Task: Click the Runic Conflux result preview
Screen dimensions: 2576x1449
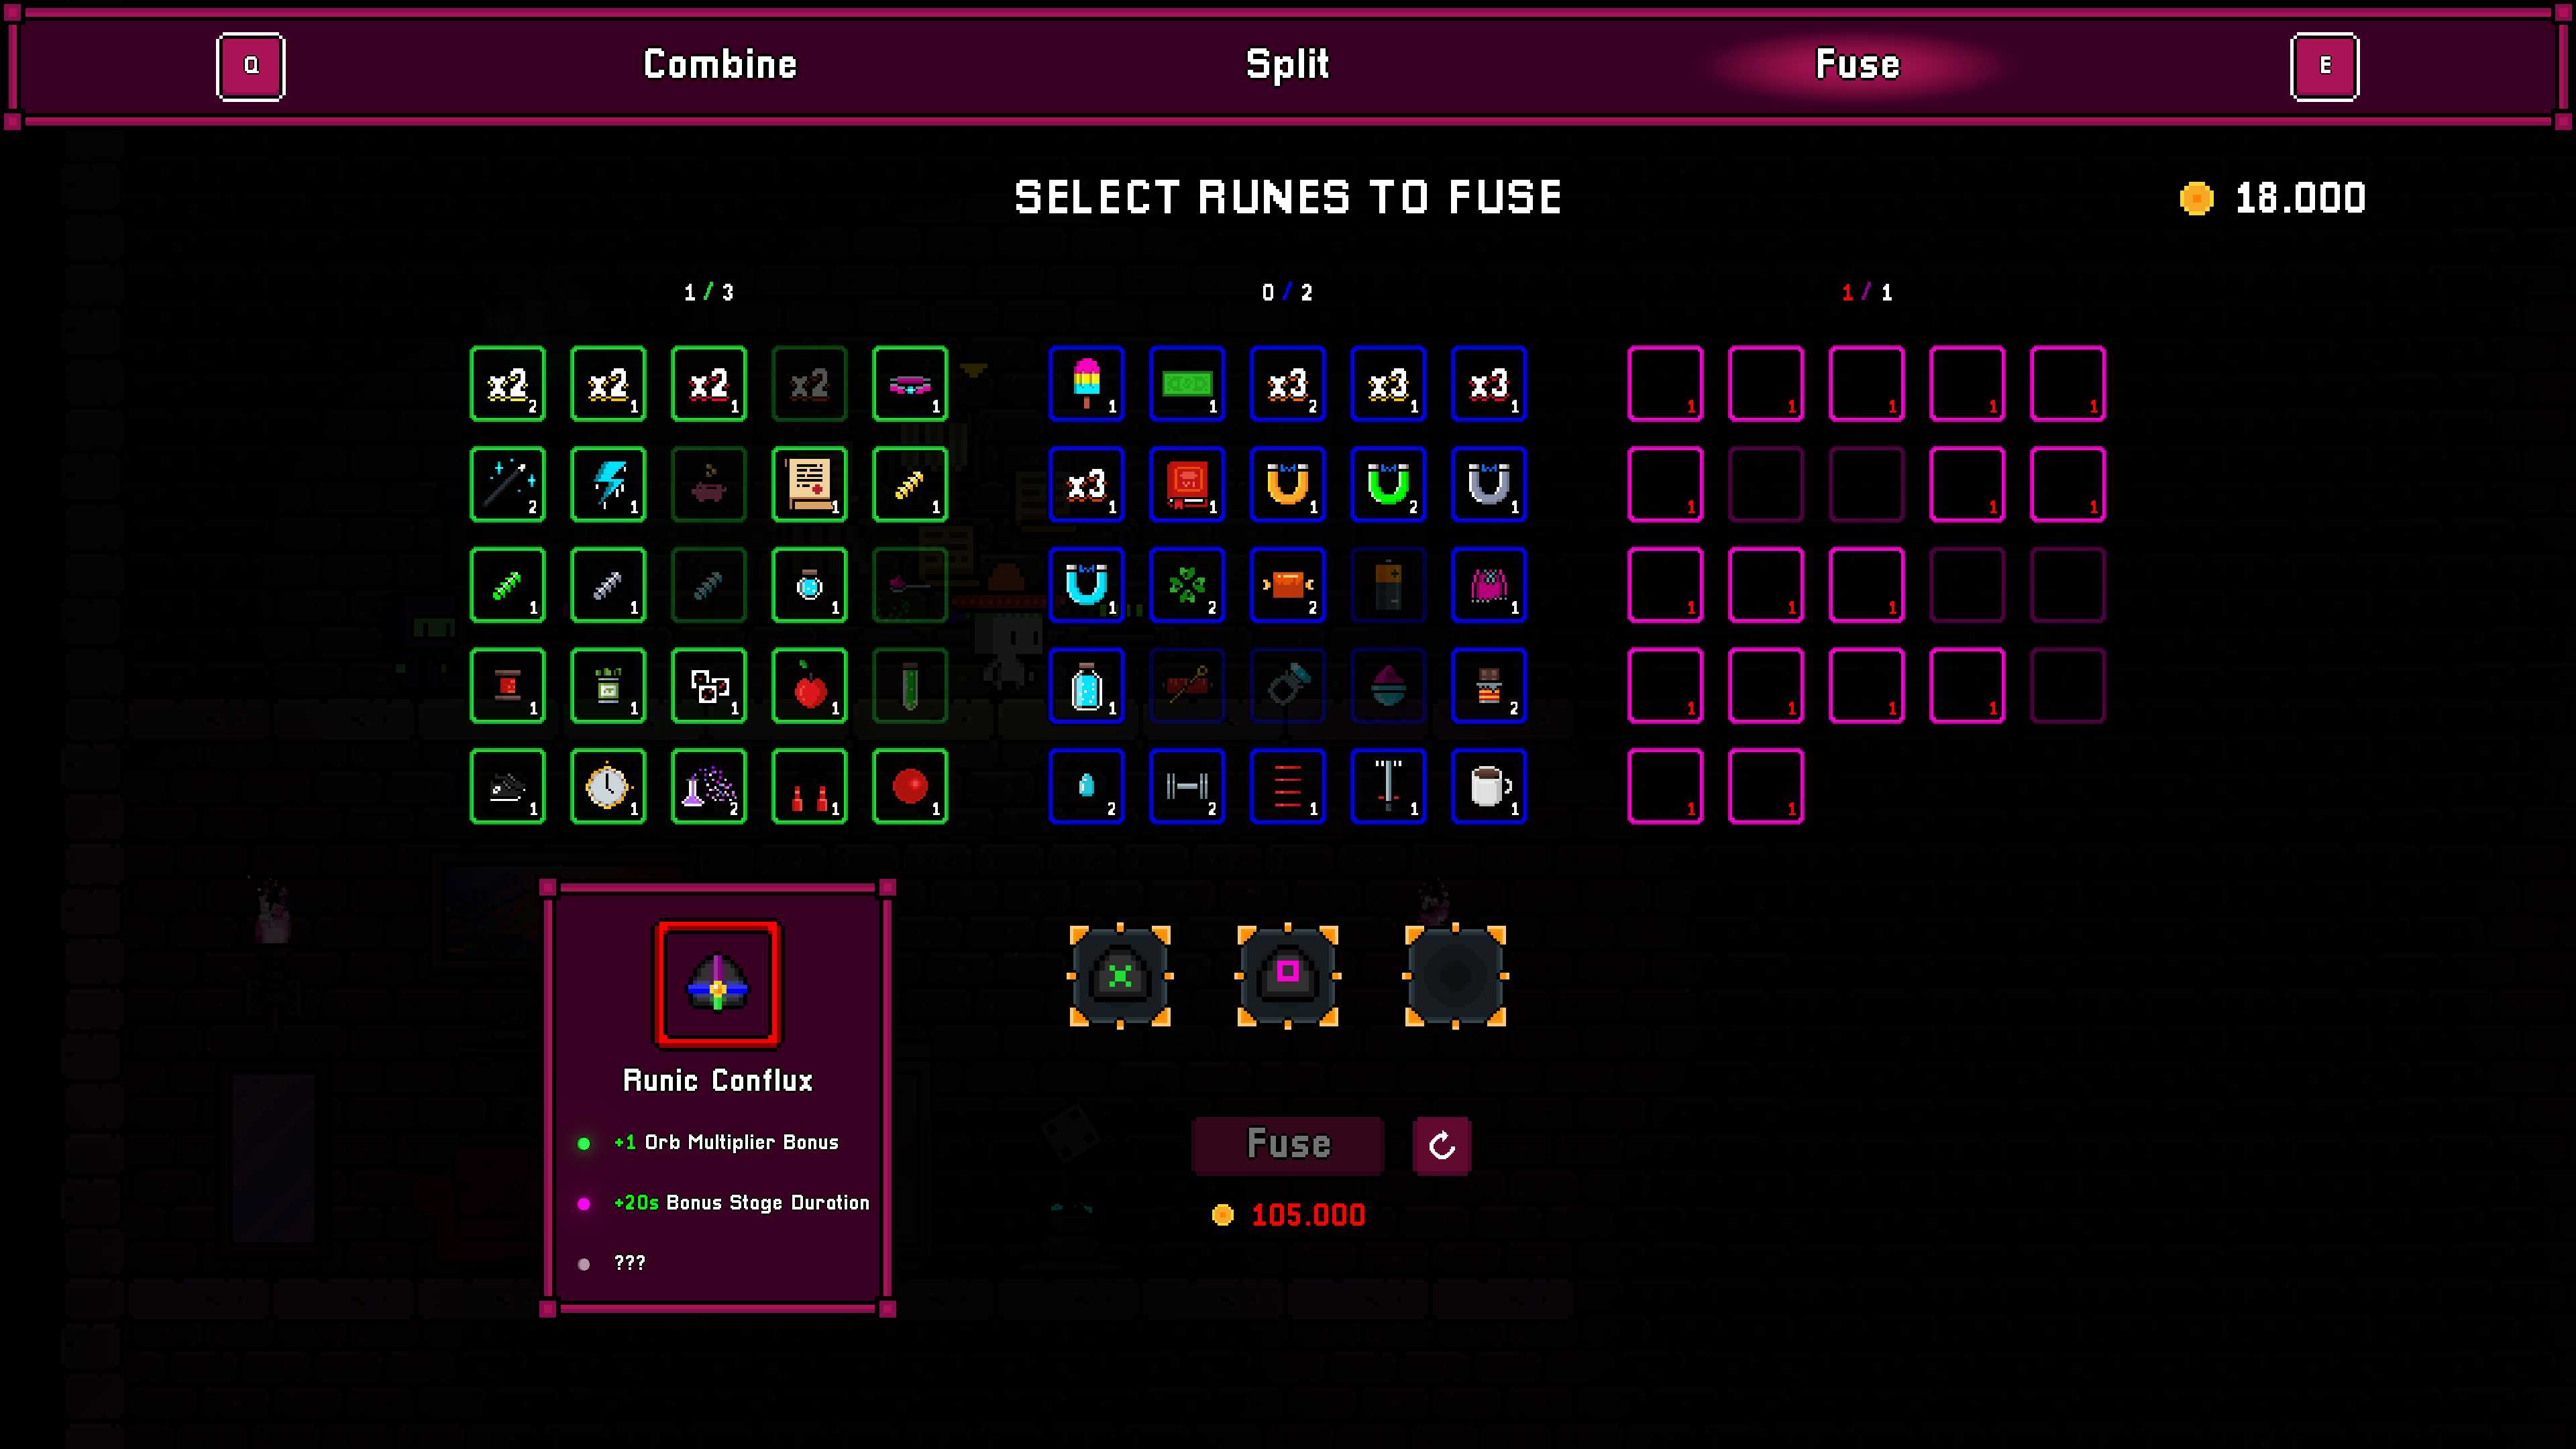Action: 717,985
